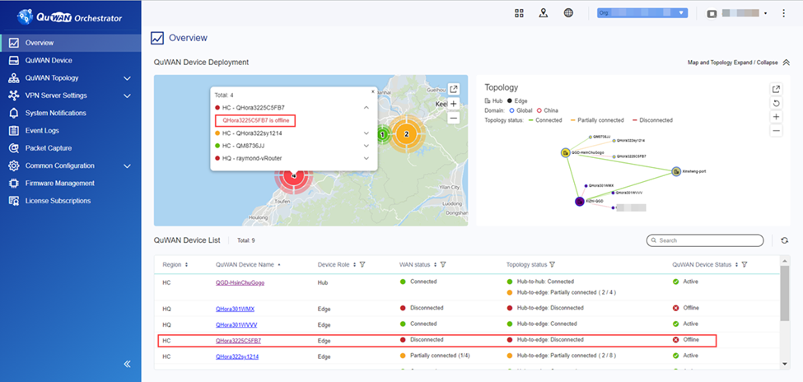Click the QuWAN Orchestrator logo

click(70, 17)
